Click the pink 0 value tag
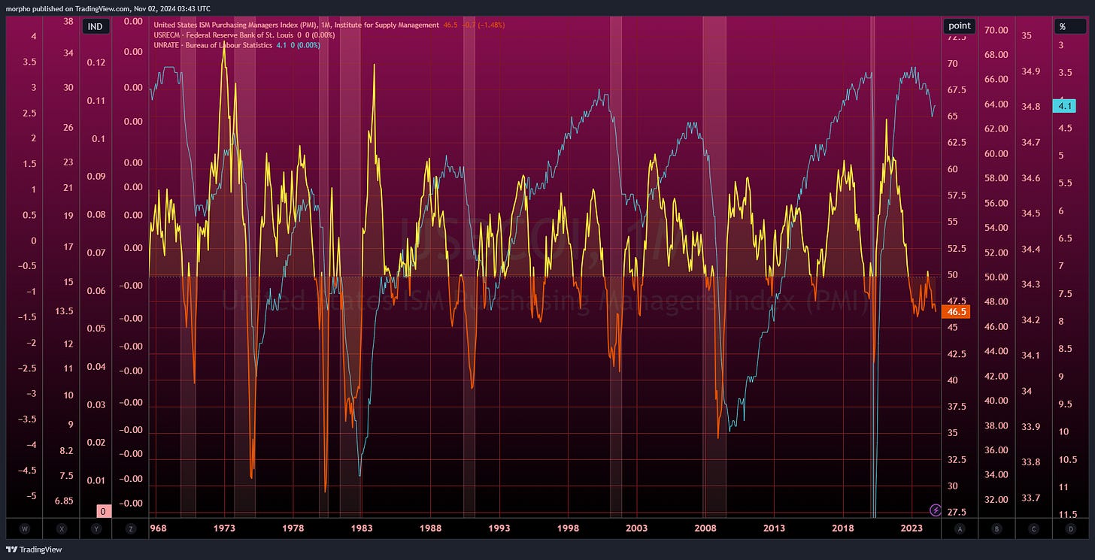The image size is (1095, 560). tap(102, 511)
